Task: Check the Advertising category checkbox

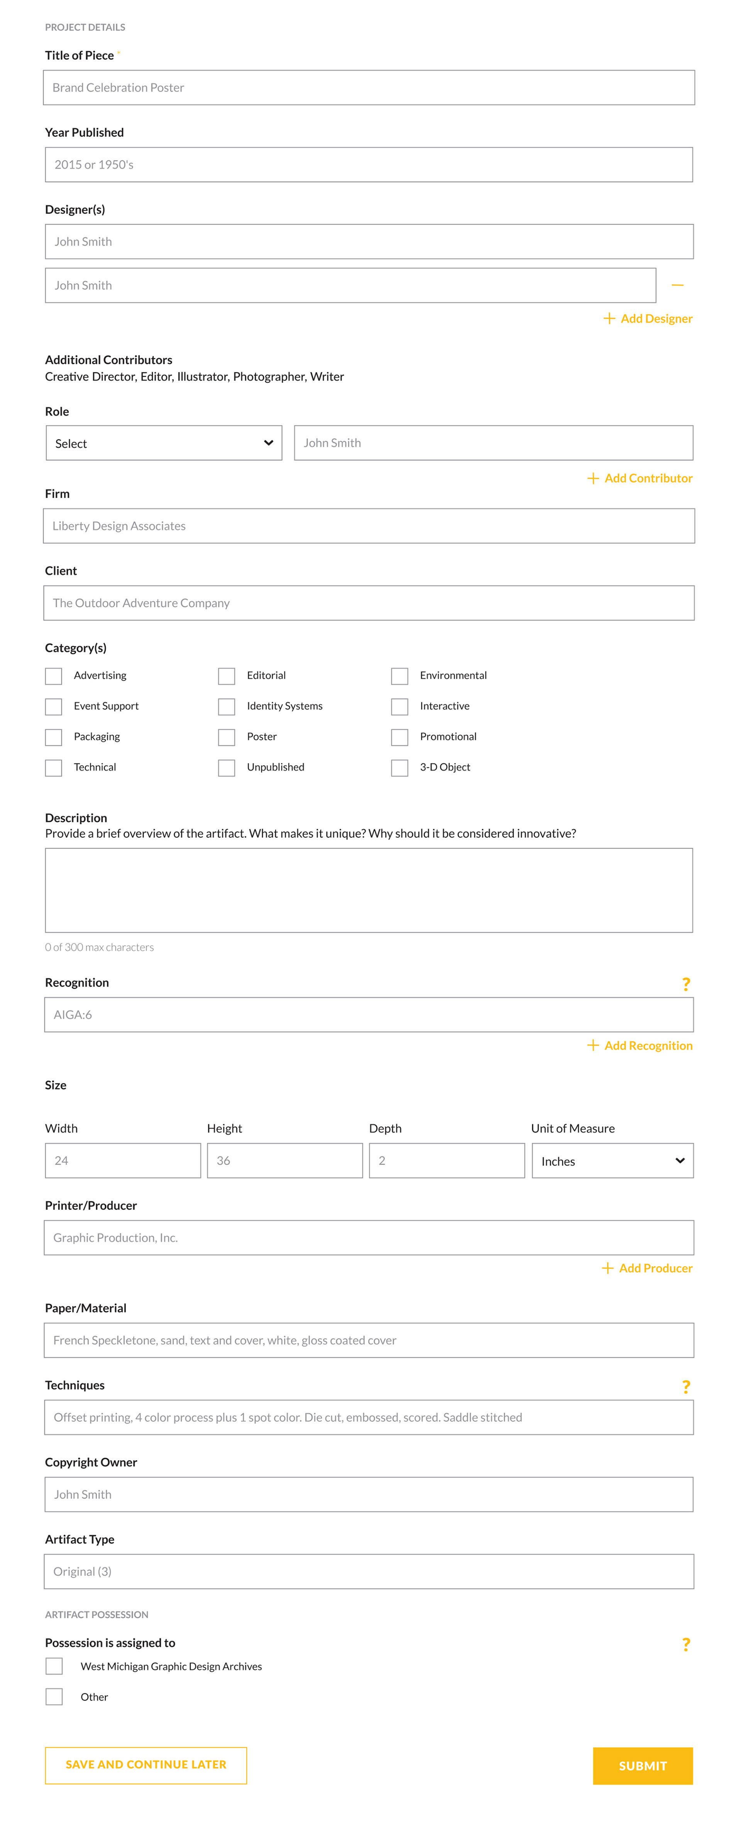Action: coord(54,676)
